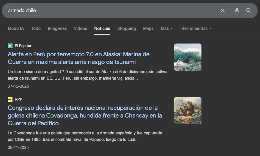
Task: Open the Covadonga schooner recovery headline
Action: pyautogui.click(x=85, y=115)
